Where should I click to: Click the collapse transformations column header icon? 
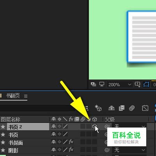click(x=59, y=119)
